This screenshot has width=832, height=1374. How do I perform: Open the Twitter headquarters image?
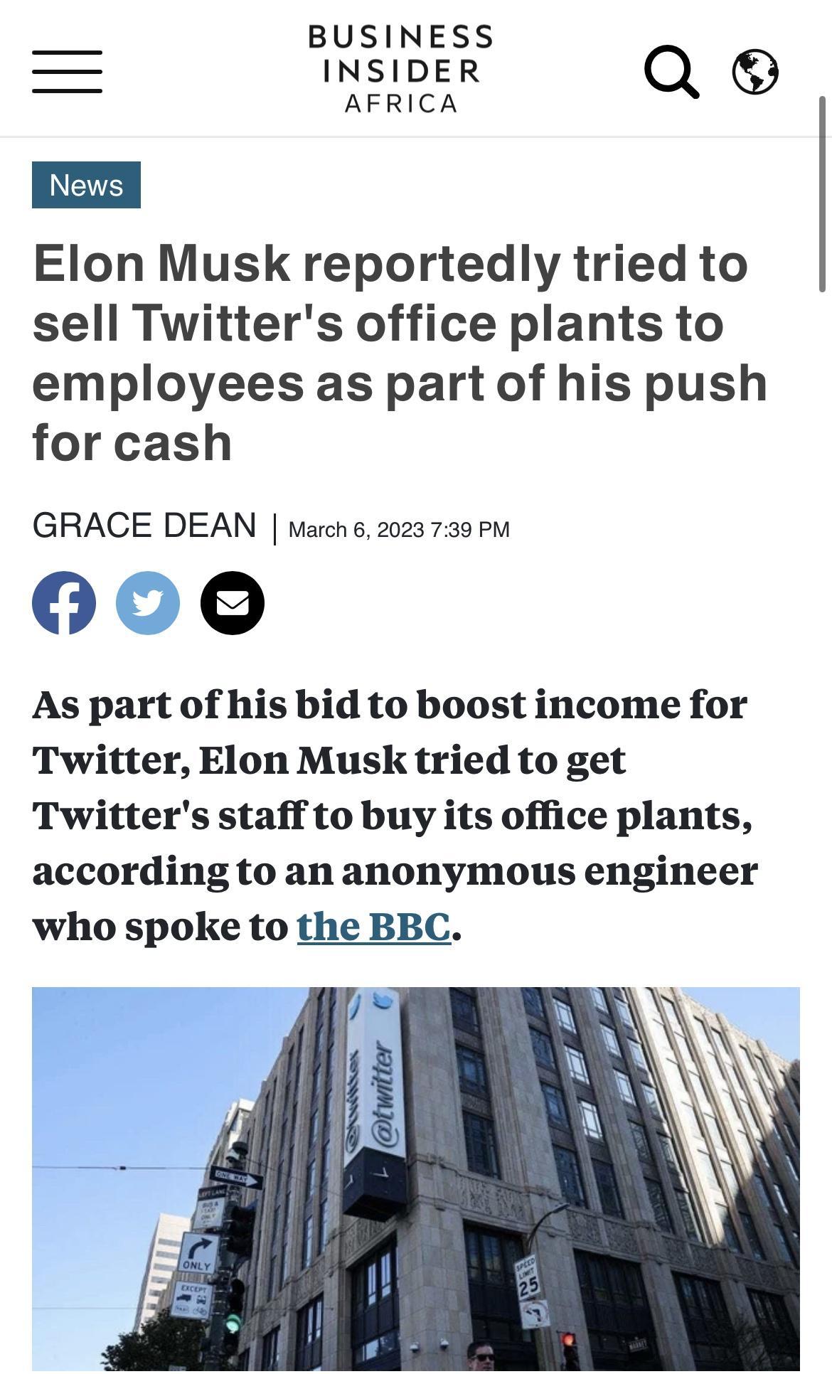coord(416,1181)
